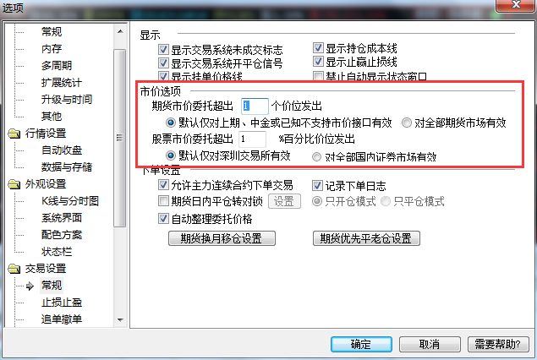The height and width of the screenshot is (360, 537).
Task: Confirm with the 确定 button
Action: (x=361, y=344)
